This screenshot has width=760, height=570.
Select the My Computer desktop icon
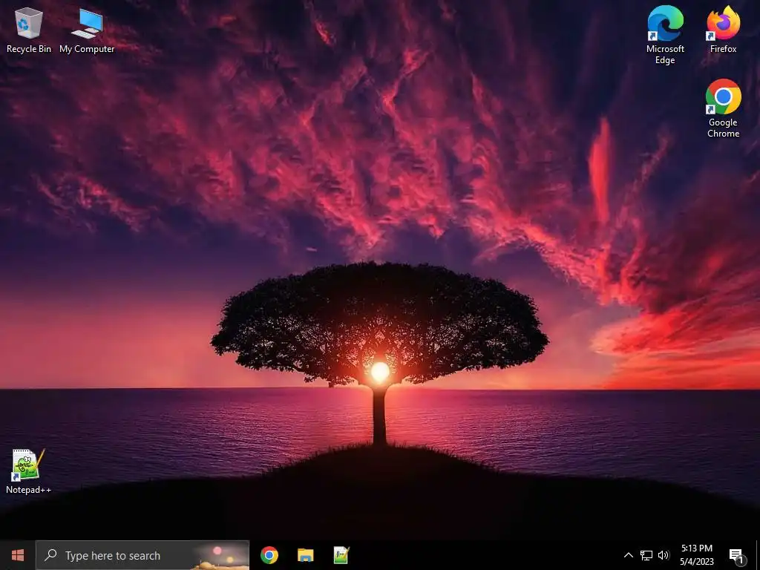87,30
